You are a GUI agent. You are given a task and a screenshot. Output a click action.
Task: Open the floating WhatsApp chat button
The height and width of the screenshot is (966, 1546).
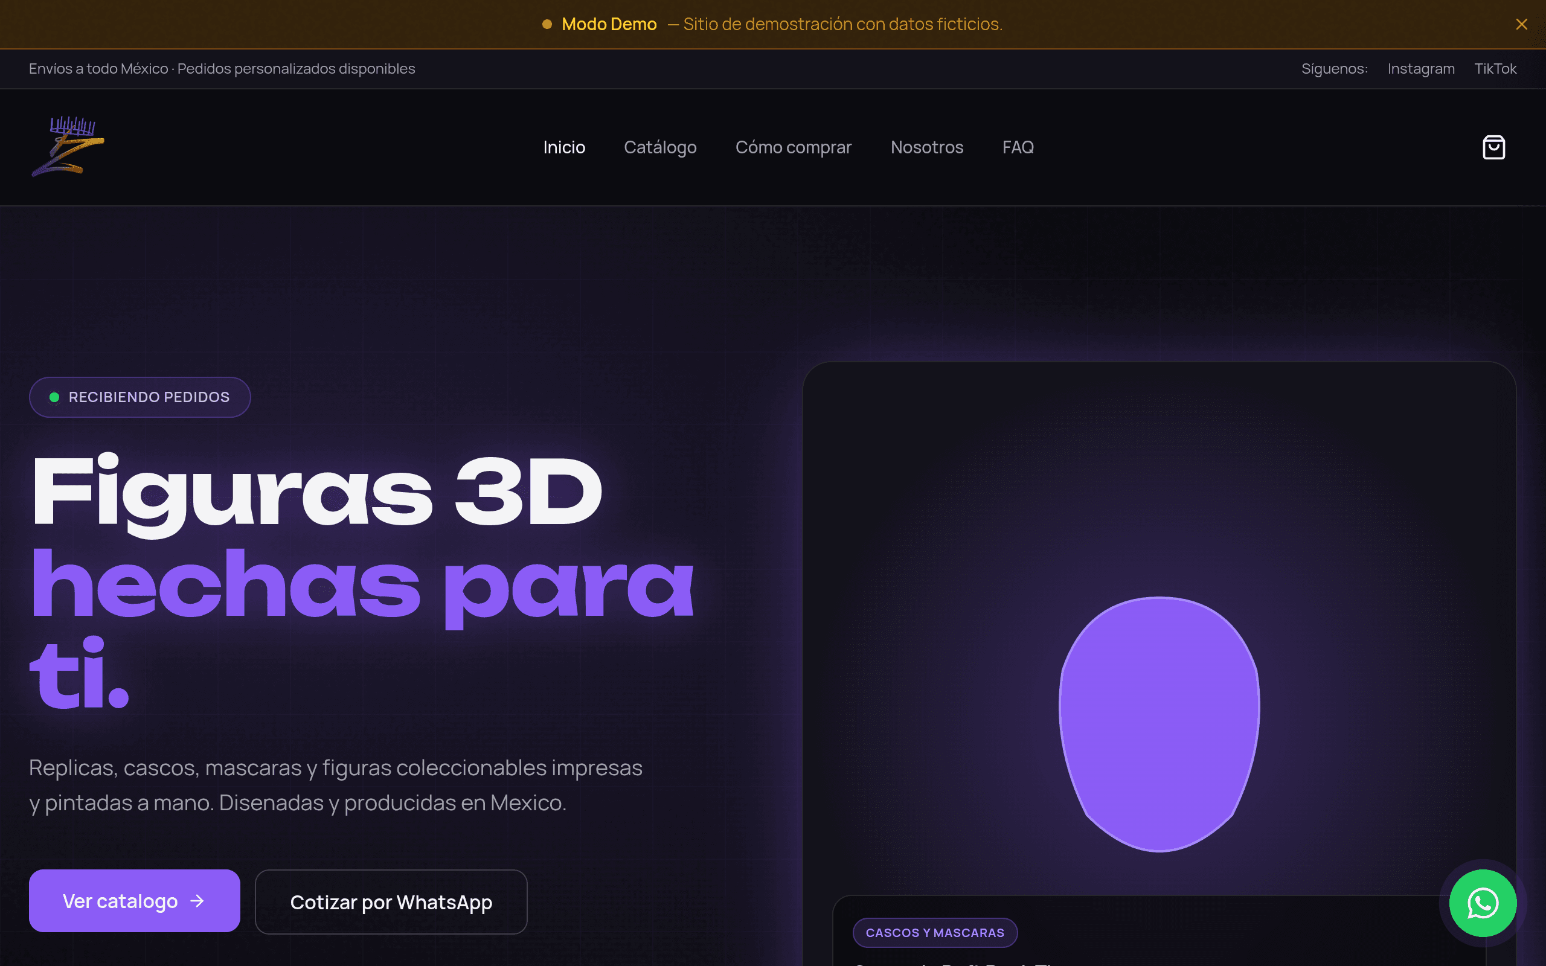1483,903
